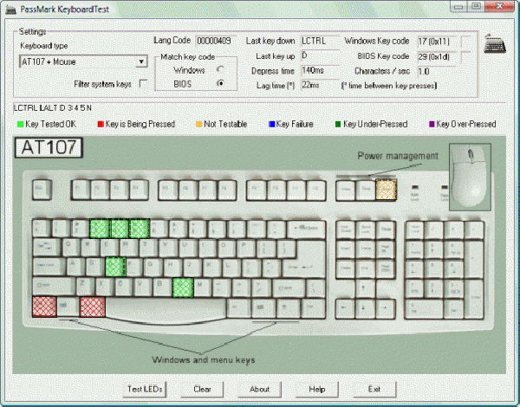Click the Caps Lock key image
Viewport: 520px width, 407px height.
click(49, 267)
